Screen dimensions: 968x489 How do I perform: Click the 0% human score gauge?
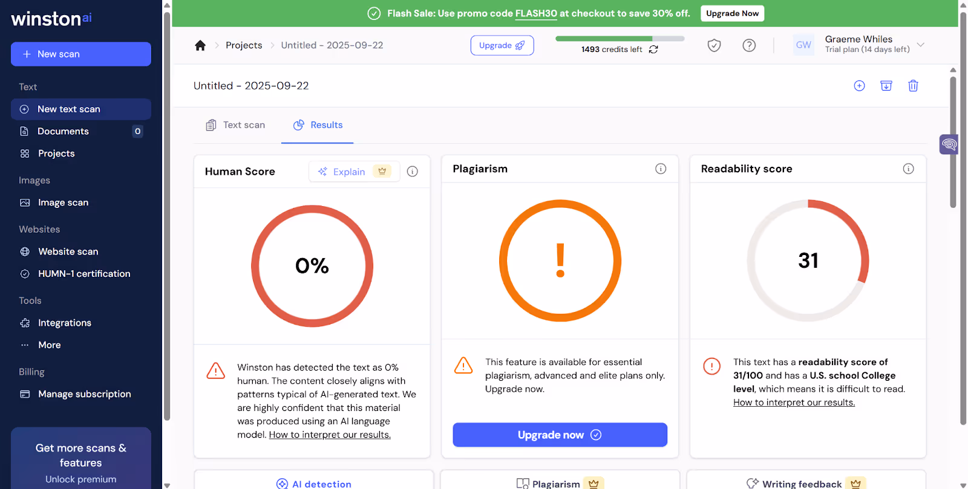tap(312, 266)
